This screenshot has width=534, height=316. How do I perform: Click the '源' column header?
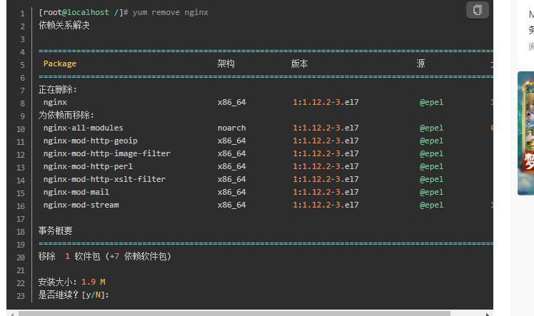pyautogui.click(x=420, y=63)
